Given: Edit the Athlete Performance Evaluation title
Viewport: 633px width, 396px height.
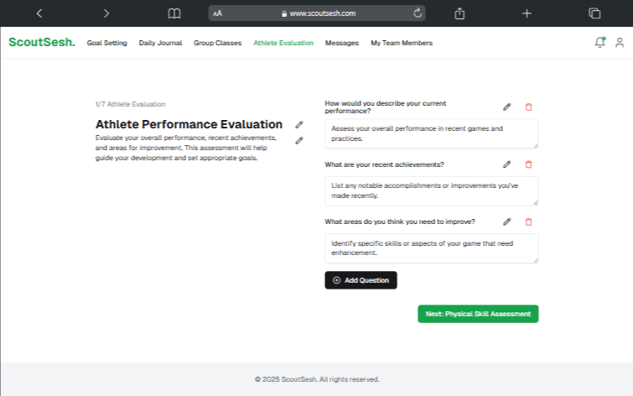Looking at the screenshot, I should click(x=298, y=124).
